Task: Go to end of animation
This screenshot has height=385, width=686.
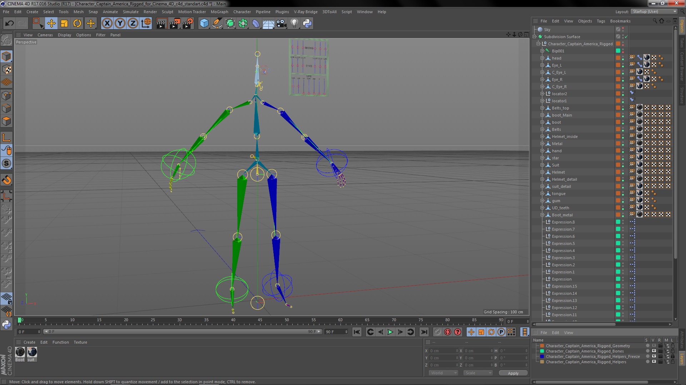Action: [x=424, y=332]
